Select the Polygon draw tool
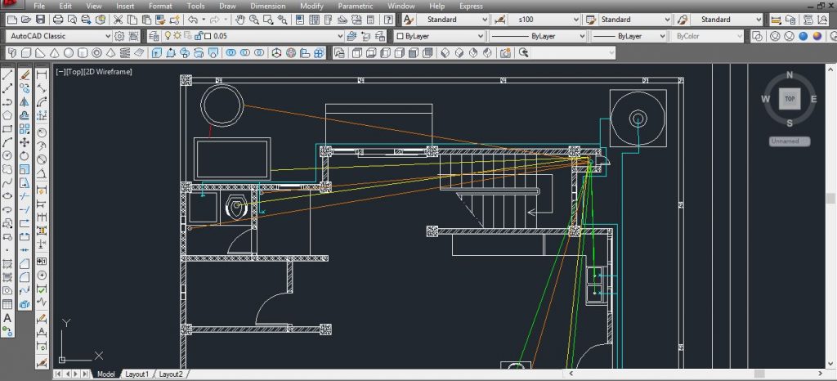Image resolution: width=837 pixels, height=381 pixels. (7, 115)
